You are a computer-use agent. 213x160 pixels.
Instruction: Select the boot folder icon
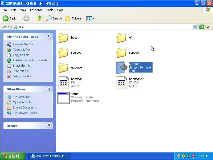point(63,38)
